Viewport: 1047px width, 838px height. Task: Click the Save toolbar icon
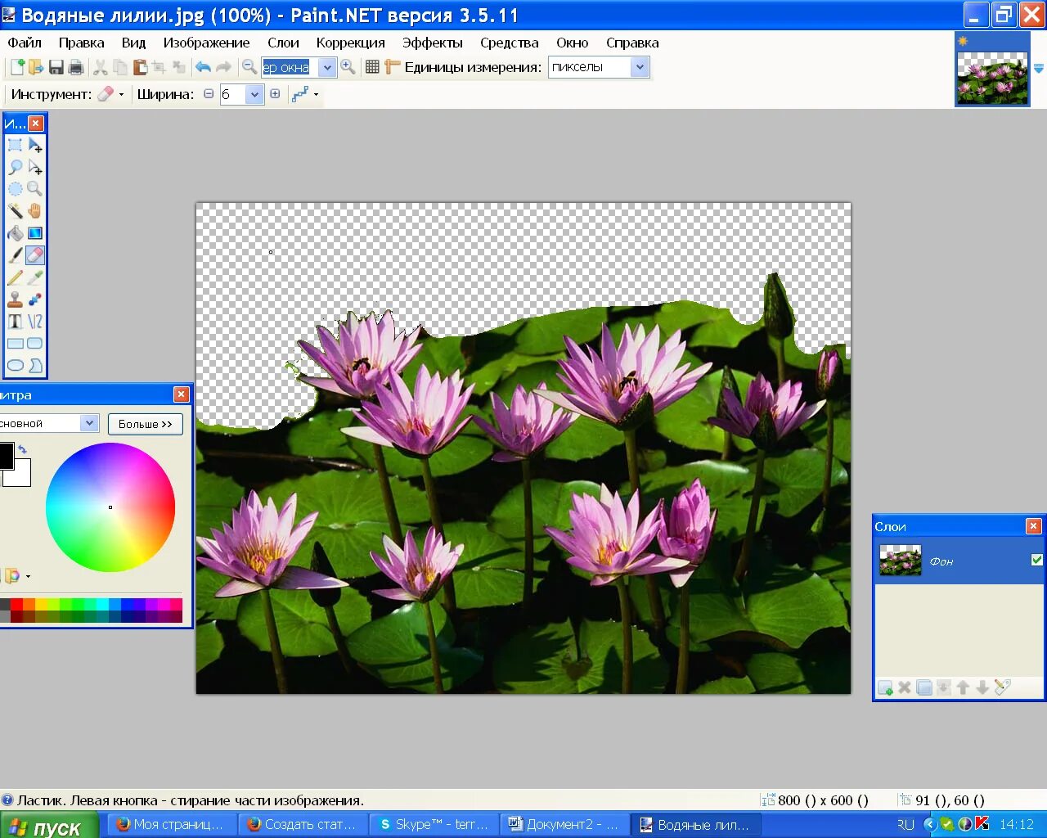[x=56, y=67]
